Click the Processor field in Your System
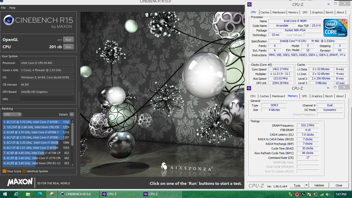Viewport: 352px width, 198px height. tap(47, 63)
